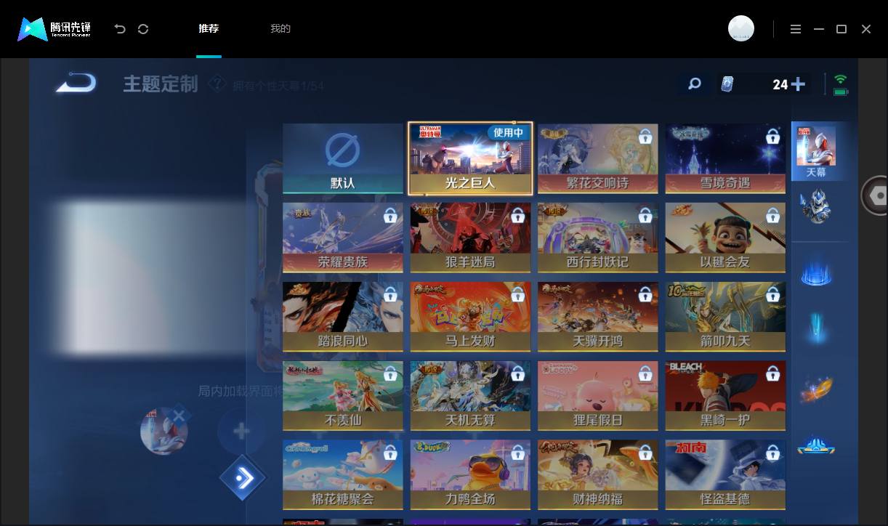This screenshot has height=526, width=888.
Task: Click the Tencent Pioneer logo
Action: click(55, 29)
